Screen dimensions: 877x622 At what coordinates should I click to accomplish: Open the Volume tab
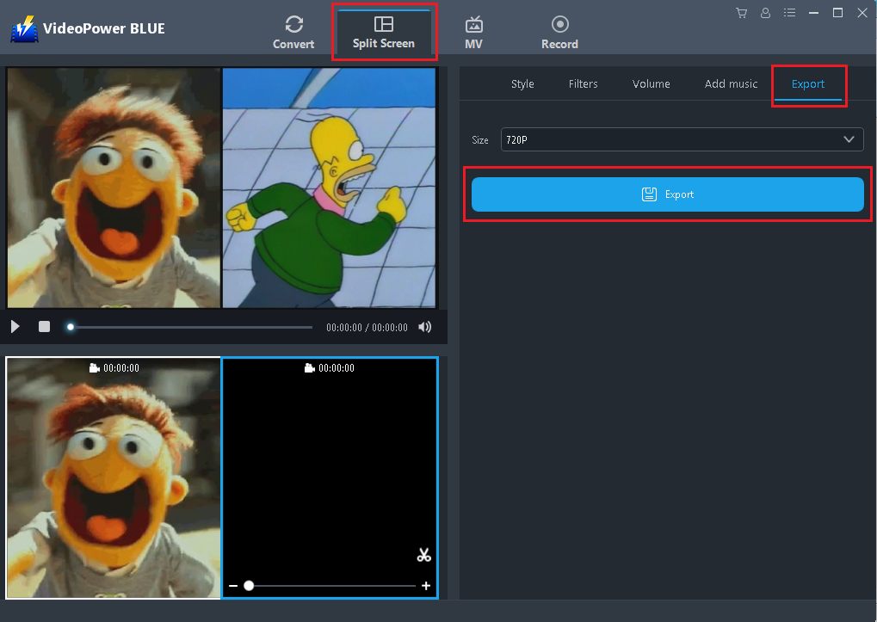[651, 83]
